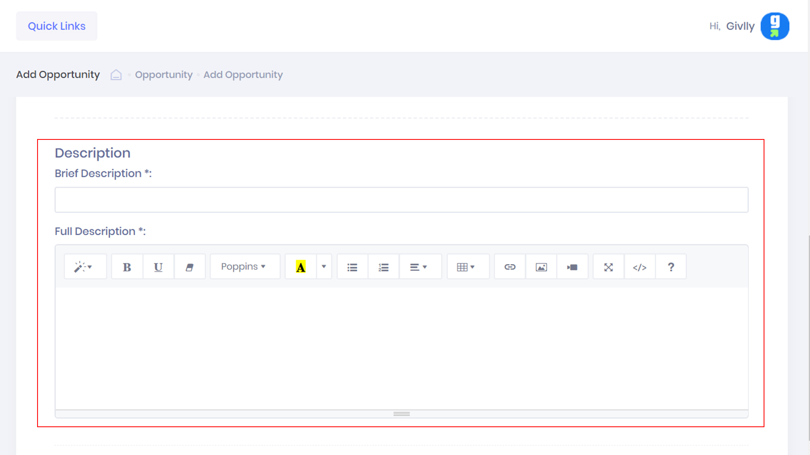Toggle the code view button
Viewport: 810px width, 455px height.
pos(640,267)
